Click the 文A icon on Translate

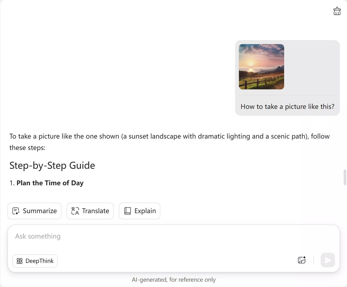tap(75, 211)
